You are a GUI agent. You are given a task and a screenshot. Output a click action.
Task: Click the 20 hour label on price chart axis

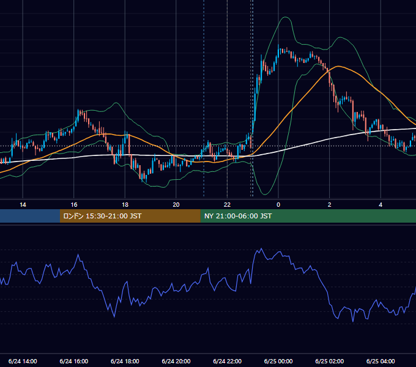176,205
